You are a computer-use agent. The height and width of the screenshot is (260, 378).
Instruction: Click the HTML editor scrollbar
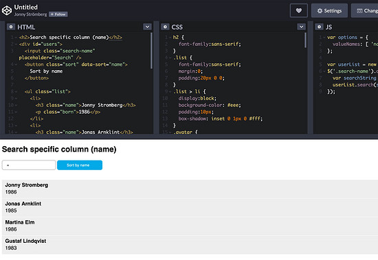(151, 51)
